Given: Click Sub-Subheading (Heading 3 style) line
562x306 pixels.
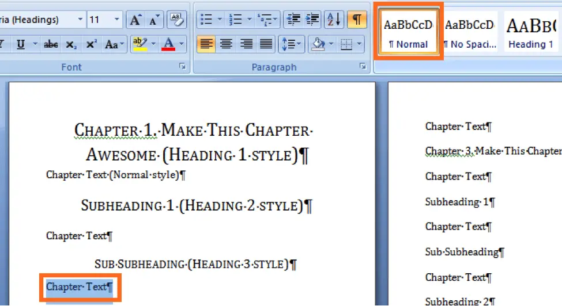Looking at the screenshot, I should click(x=195, y=264).
